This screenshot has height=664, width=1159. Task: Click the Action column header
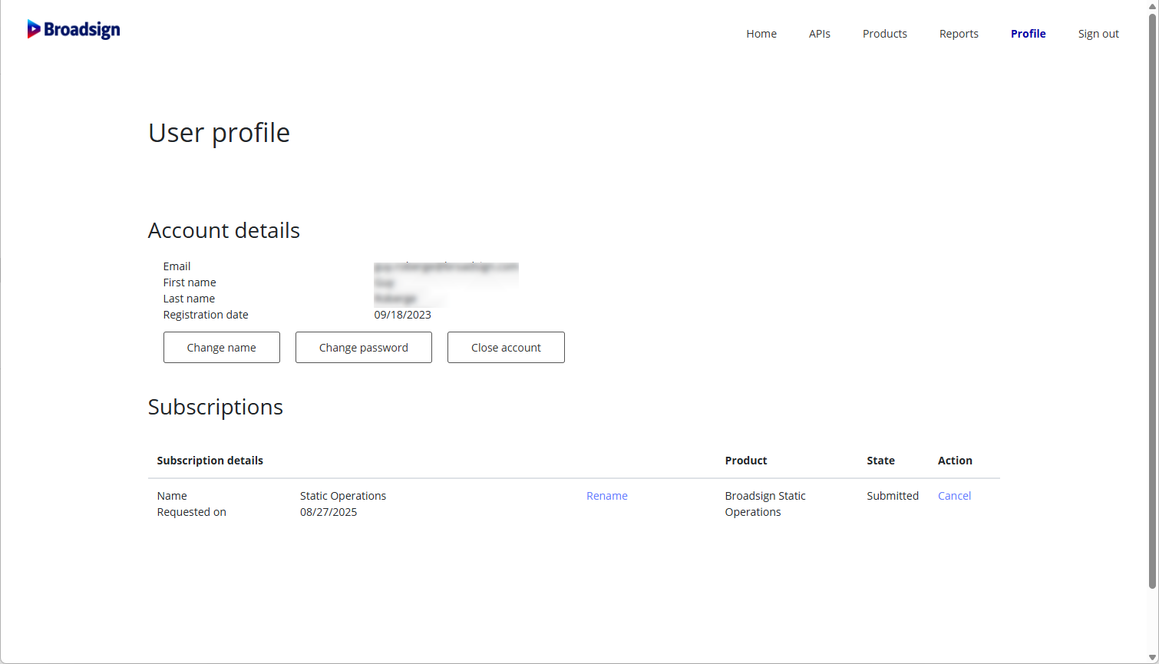(955, 461)
